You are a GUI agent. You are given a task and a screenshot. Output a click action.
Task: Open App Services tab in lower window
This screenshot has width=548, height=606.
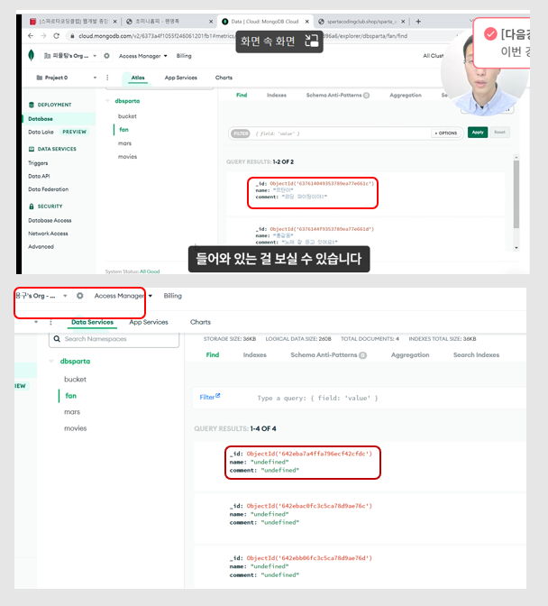(149, 322)
